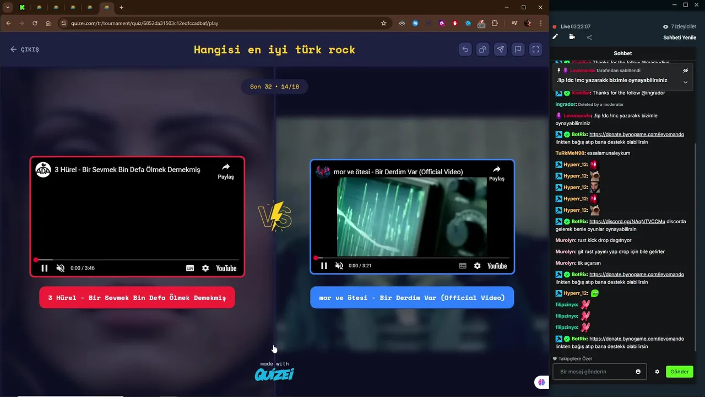Screen dimensions: 705x397
Task: Open settings gear on mor ve ötesi video
Action: click(x=477, y=266)
